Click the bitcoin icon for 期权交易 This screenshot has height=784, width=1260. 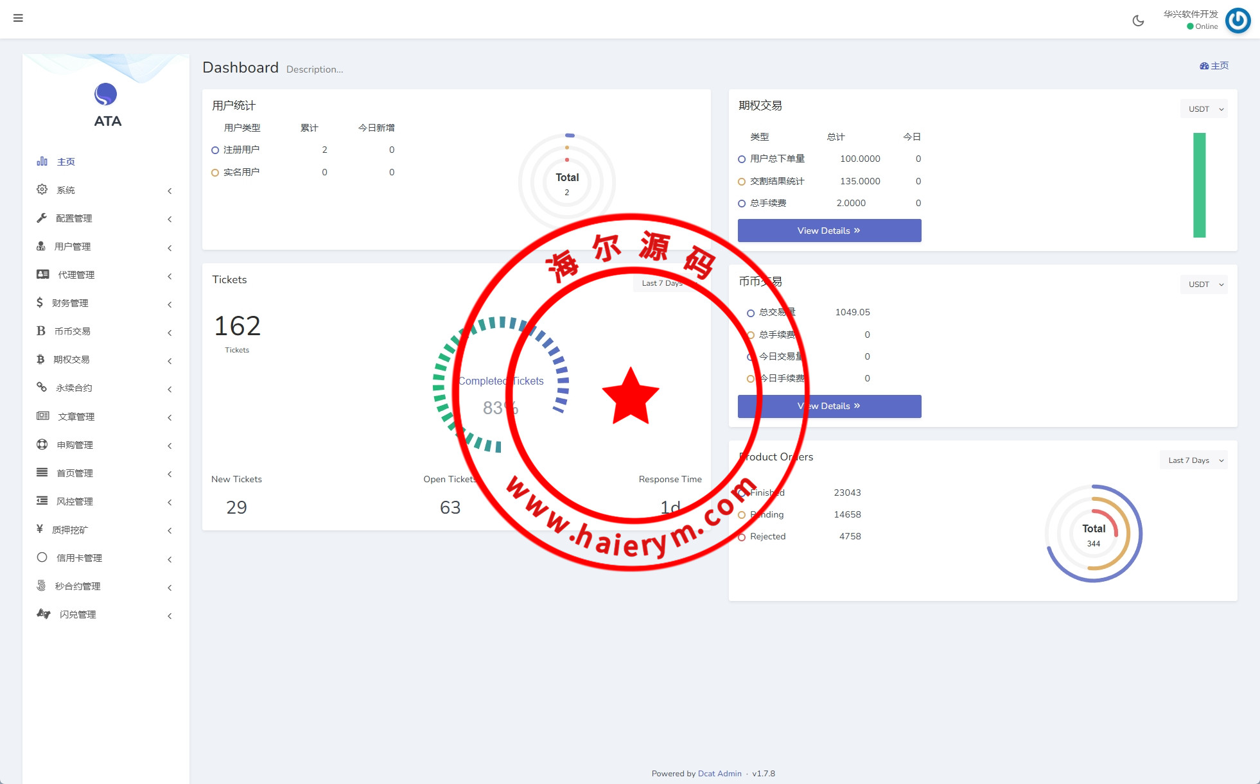click(x=40, y=359)
